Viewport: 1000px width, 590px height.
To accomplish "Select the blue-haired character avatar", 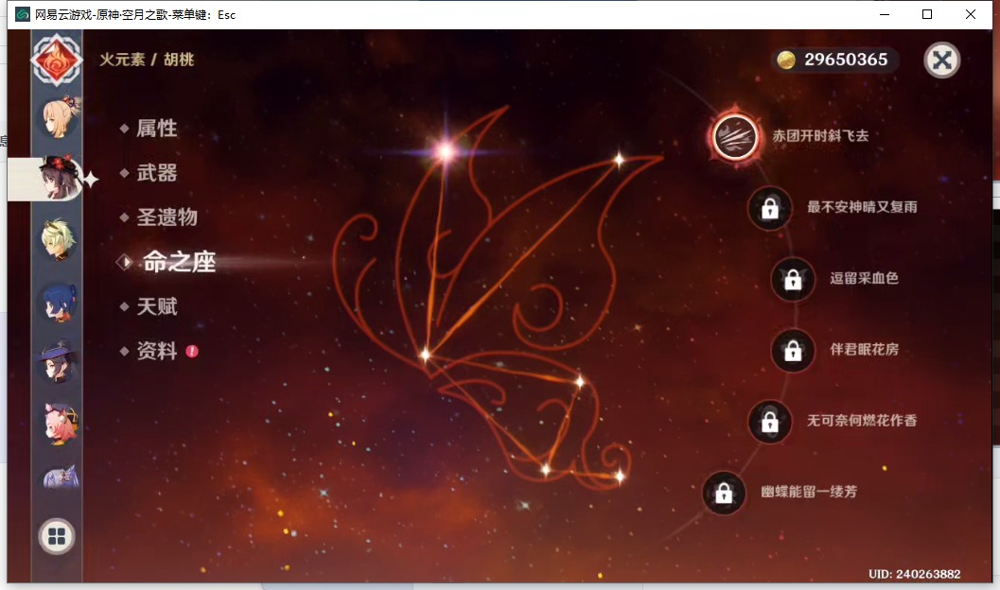I will click(x=59, y=303).
